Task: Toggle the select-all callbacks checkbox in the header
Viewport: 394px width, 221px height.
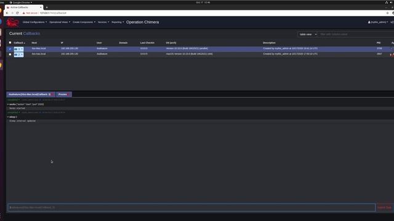Action: (x=10, y=42)
